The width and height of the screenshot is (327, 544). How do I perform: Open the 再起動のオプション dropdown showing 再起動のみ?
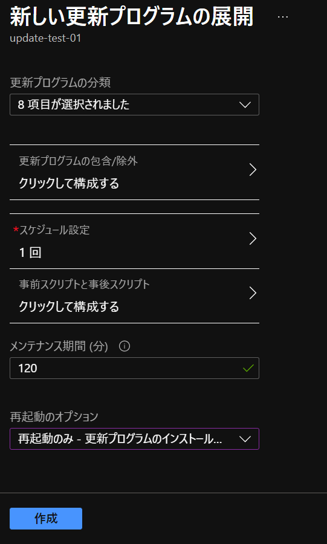(134, 439)
